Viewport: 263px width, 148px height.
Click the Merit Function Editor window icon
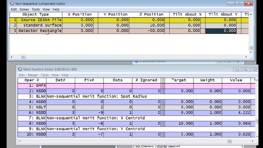click(x=20, y=69)
